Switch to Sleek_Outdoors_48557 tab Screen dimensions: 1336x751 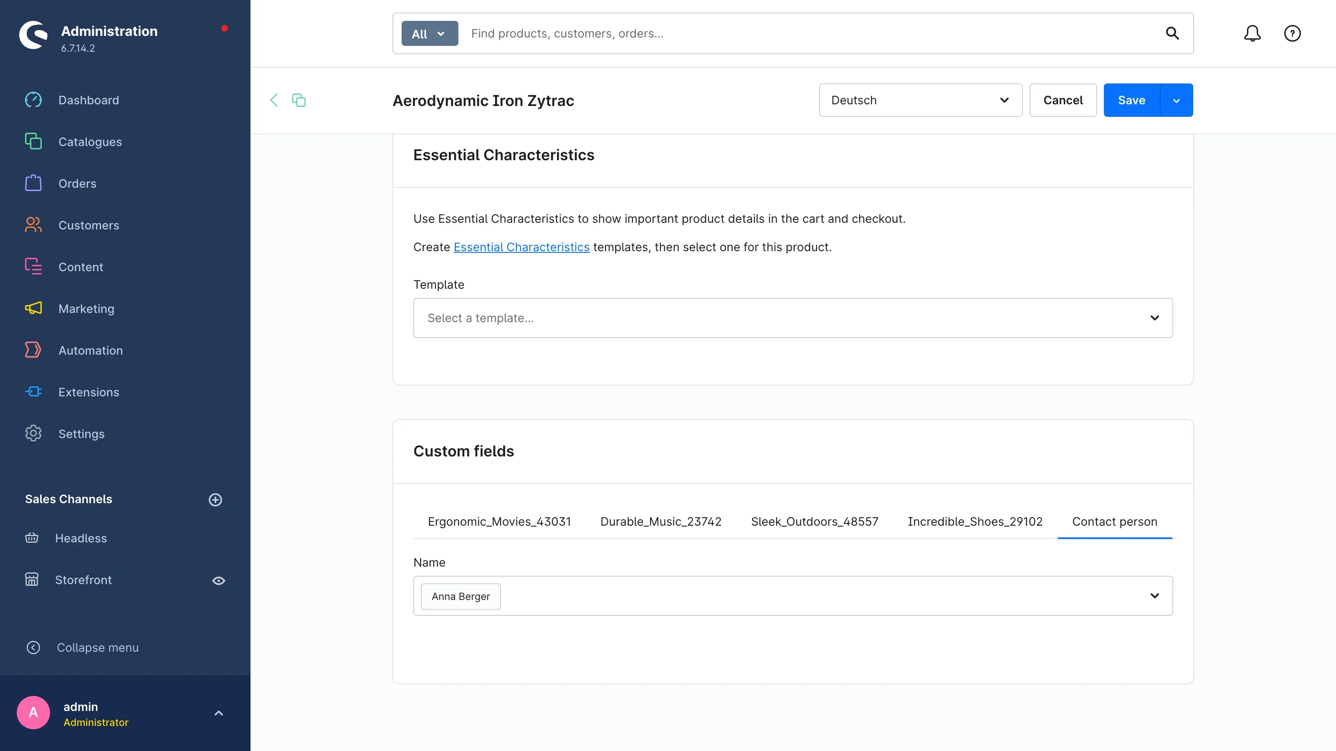tap(814, 522)
